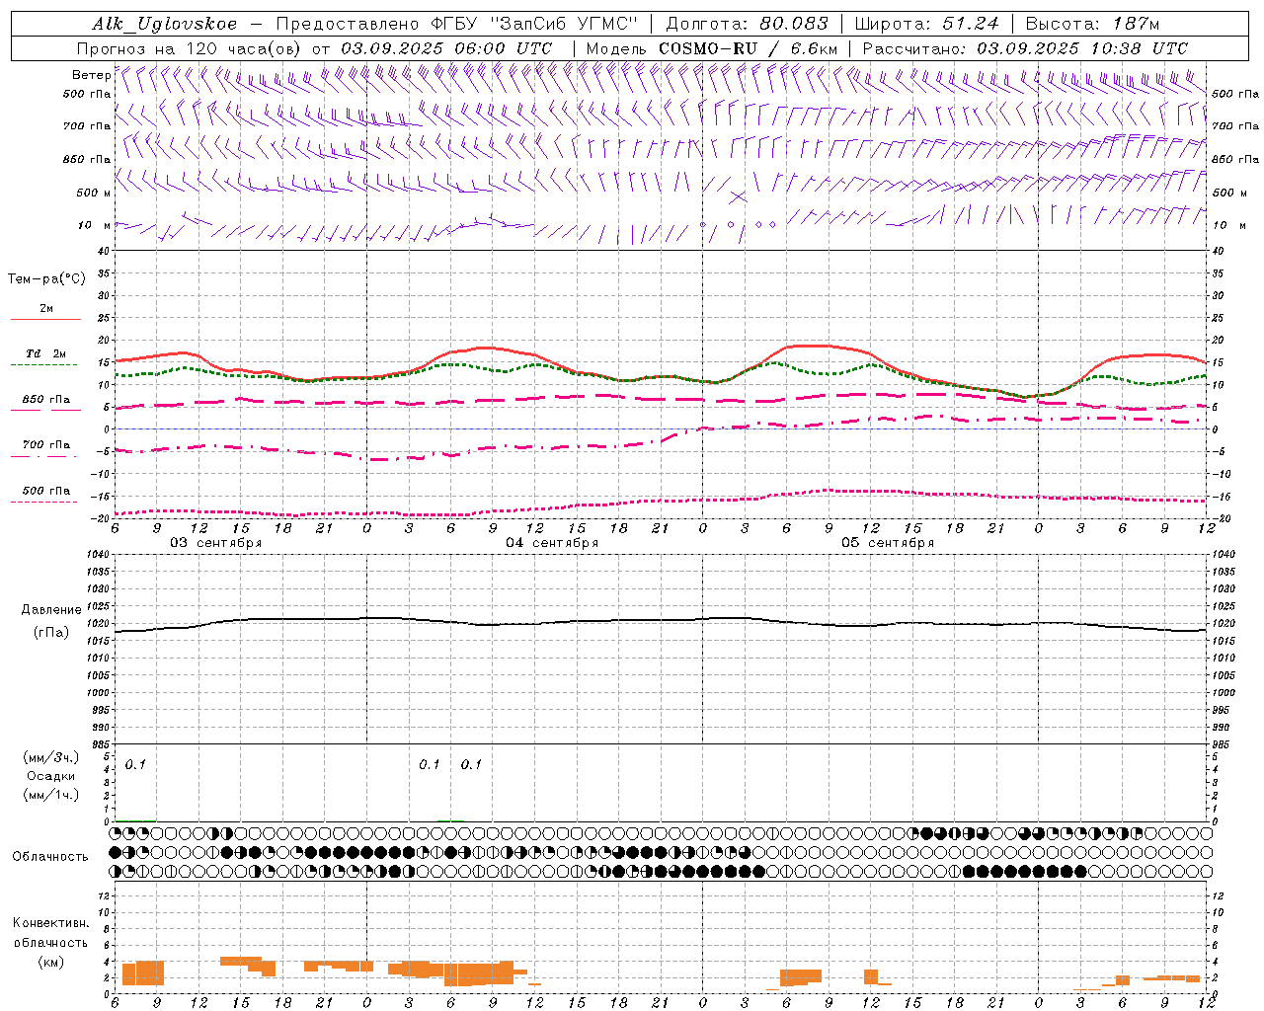This screenshot has height=1011, width=1264.
Task: Click the left-side 700 гПа wind level label
Action: click(x=87, y=126)
